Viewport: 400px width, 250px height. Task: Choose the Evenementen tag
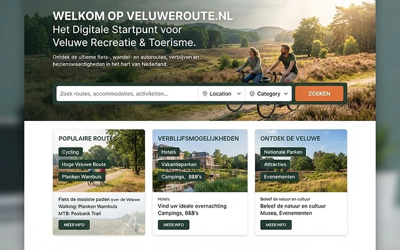tap(280, 176)
